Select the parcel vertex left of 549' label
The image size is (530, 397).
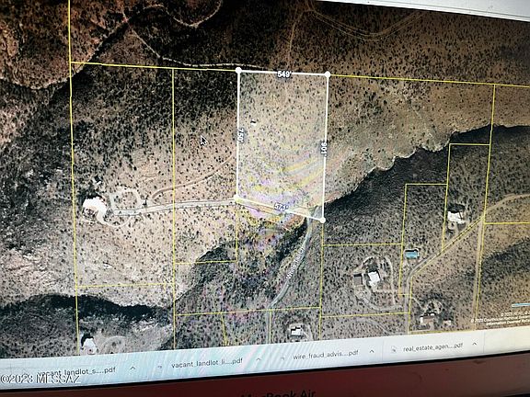238,70
